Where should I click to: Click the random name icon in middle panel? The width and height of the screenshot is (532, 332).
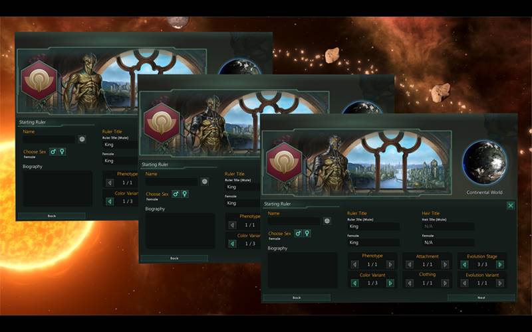[205, 181]
